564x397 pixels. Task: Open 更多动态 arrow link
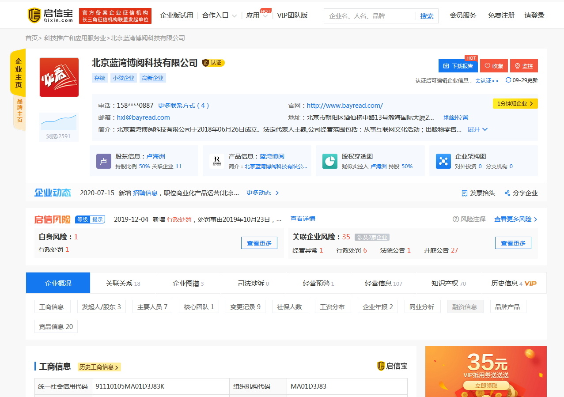(263, 193)
